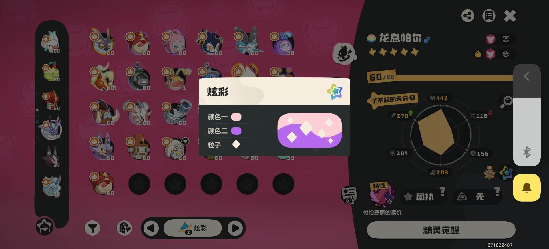Click the yellow bell notification button
The height and width of the screenshot is (249, 549).
[527, 188]
